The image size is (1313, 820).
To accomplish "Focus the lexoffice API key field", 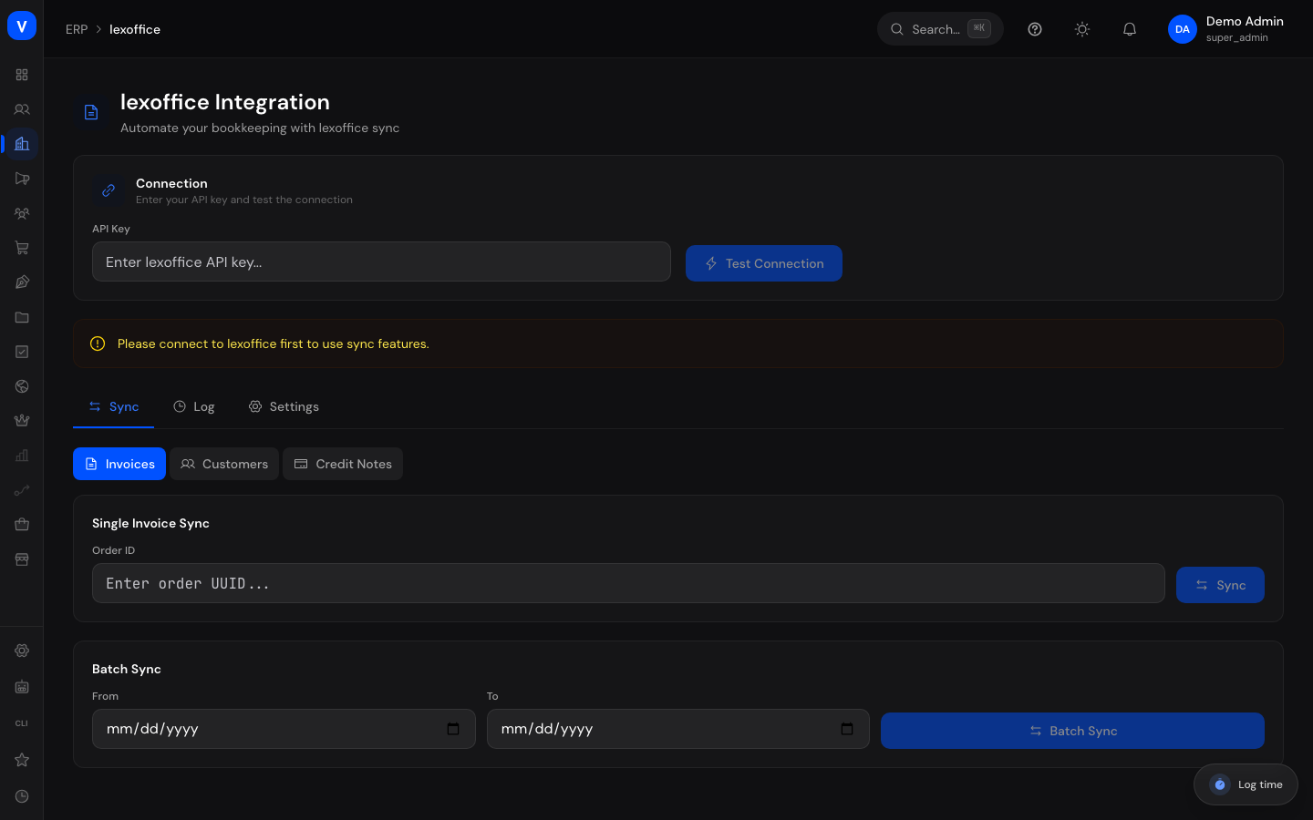I will point(381,261).
